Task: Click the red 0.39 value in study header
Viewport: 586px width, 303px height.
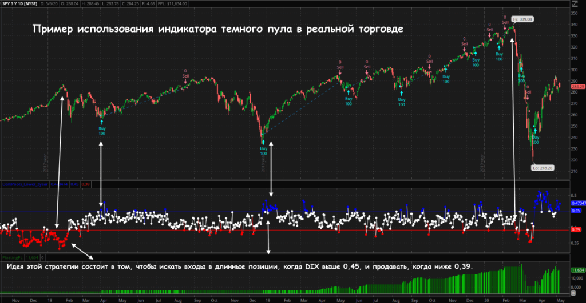Action: (86, 184)
